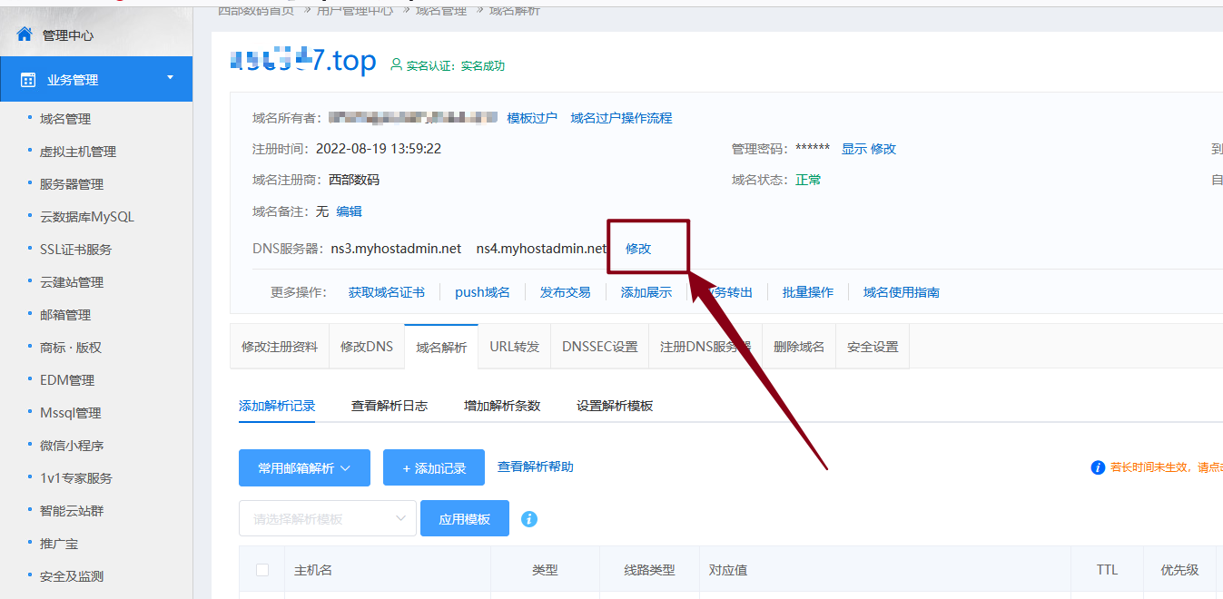Click 修改 next to DNS servers
Screen dimensions: 1223x599
tap(638, 249)
